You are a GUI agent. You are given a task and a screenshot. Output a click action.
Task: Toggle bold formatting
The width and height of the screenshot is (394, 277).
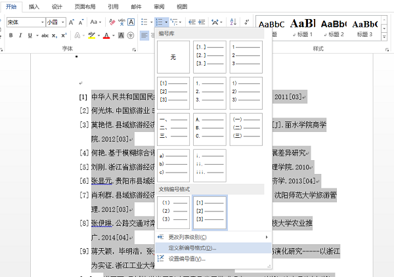pyautogui.click(x=11, y=35)
